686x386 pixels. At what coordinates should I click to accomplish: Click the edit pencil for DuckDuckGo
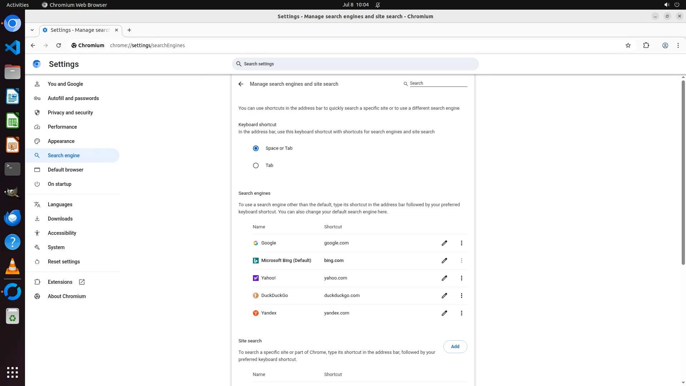(x=444, y=296)
